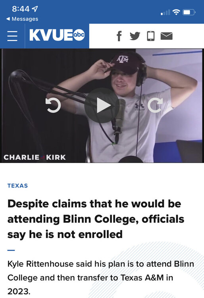Tap the Blinn College article headline
Screen dimensions: 204x298
point(96,219)
